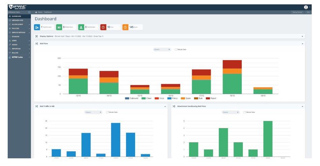
Task: Toggle the Bulk legend series
Action: point(198,98)
